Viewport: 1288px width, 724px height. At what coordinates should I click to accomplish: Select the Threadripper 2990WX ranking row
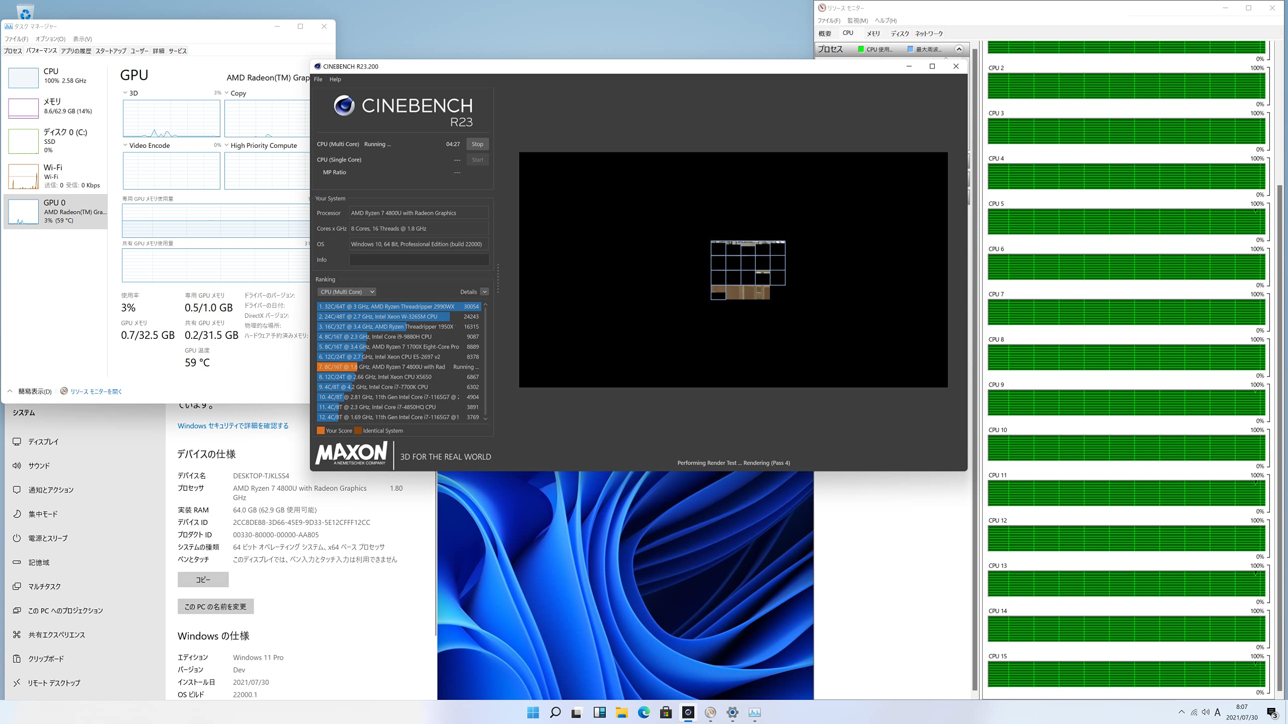coord(398,306)
